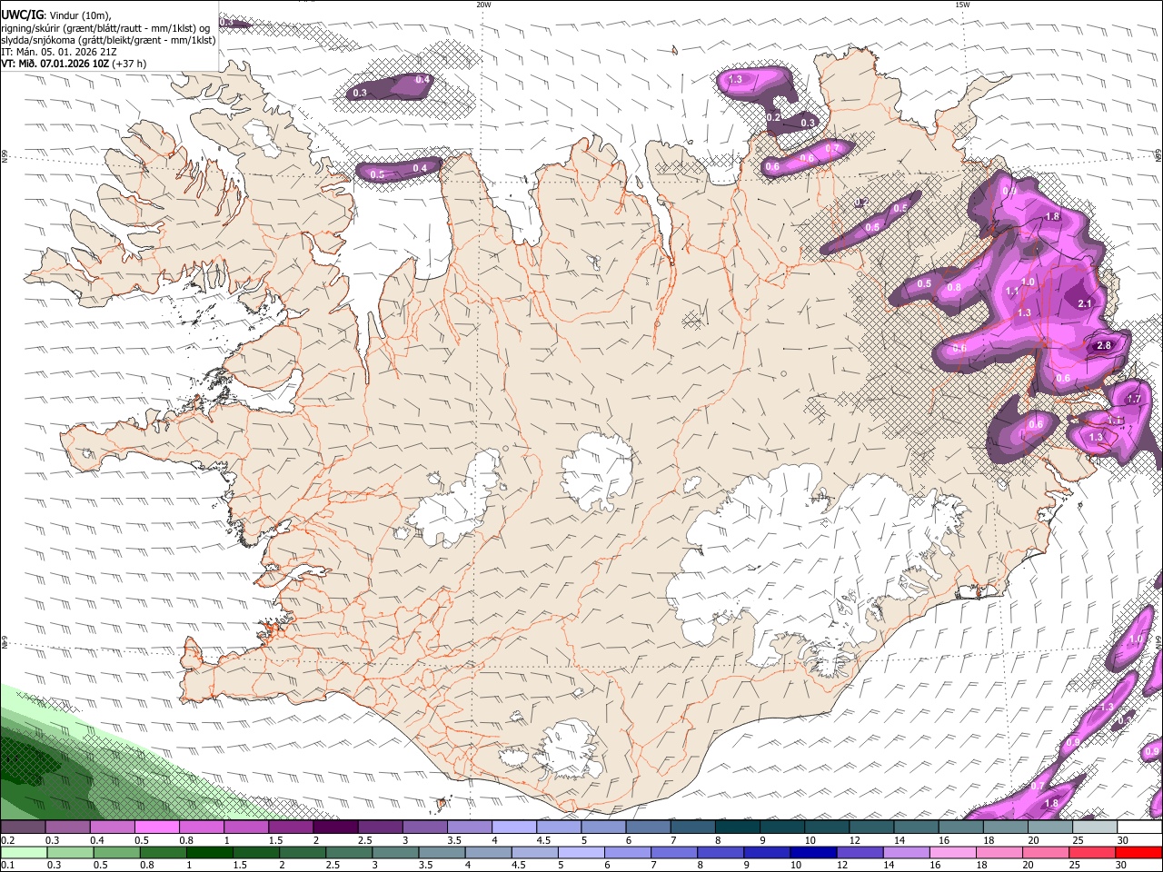Viewport: 1163px width, 872px height.
Task: Select the darkest purple swatch between 2 and 2.5
Action: [335, 827]
